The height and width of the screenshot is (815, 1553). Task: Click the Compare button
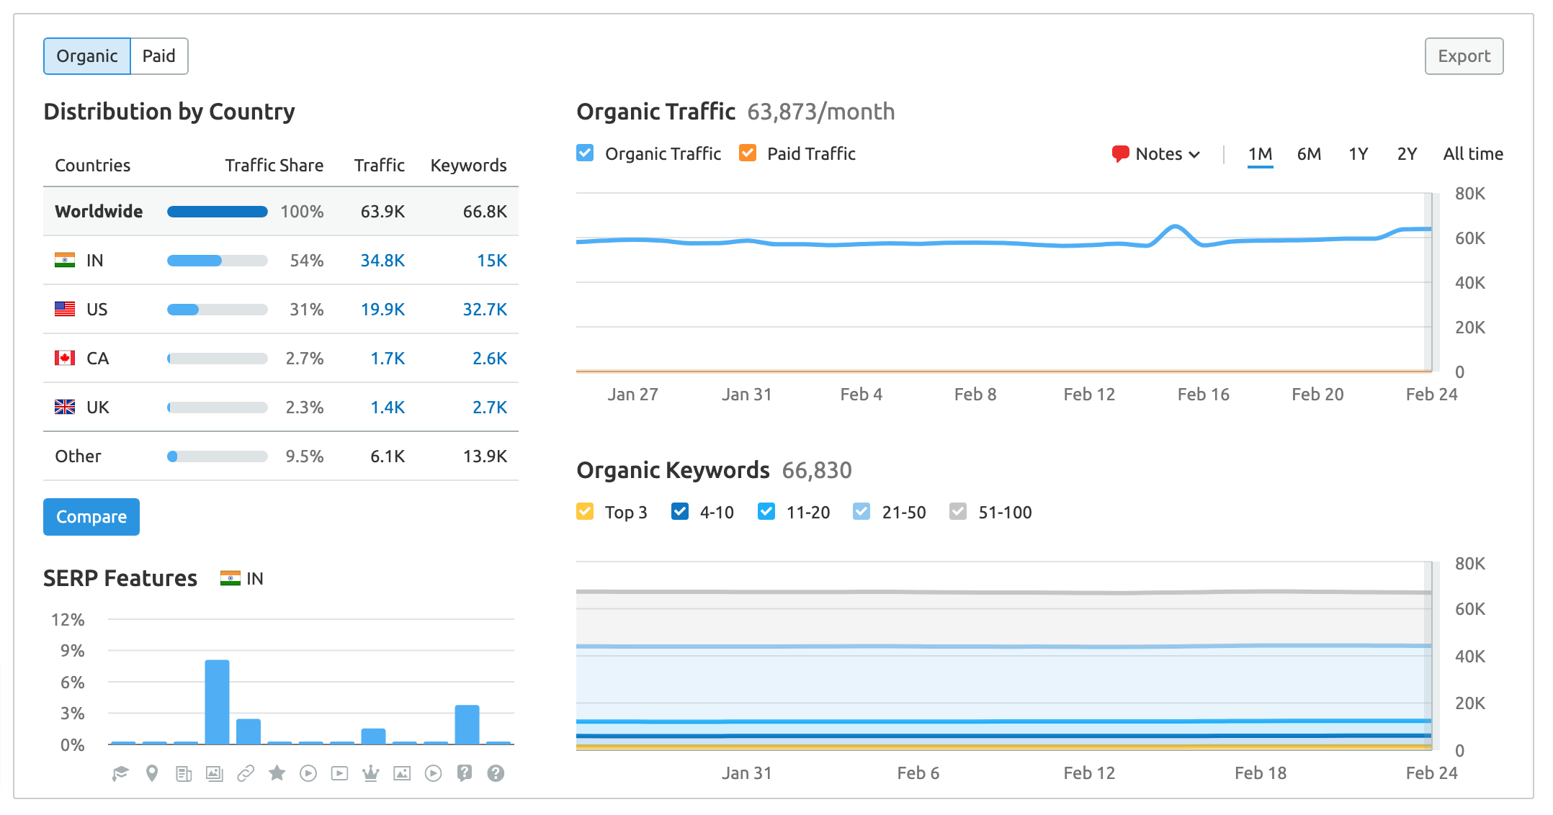click(91, 517)
